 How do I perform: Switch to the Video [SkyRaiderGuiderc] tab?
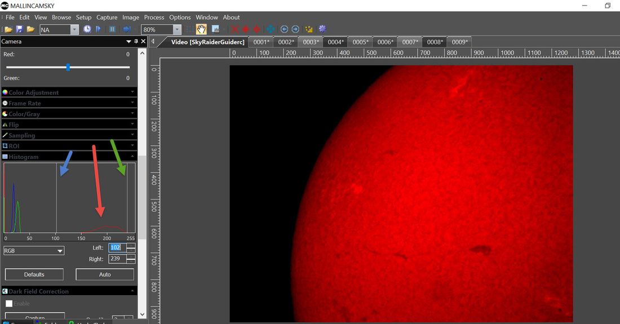tap(208, 42)
